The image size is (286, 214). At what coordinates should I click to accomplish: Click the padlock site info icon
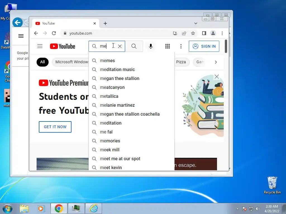(x=65, y=33)
